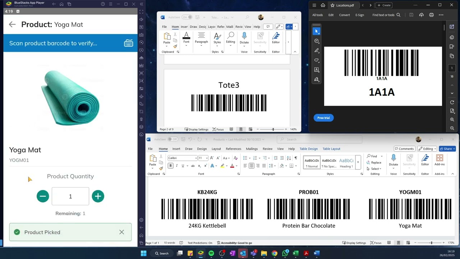Adjust the zoom slider in Tote Word window

click(x=273, y=129)
